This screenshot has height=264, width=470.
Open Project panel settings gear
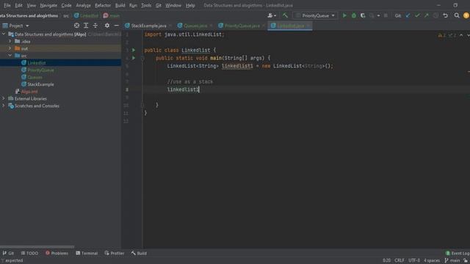tap(107, 26)
